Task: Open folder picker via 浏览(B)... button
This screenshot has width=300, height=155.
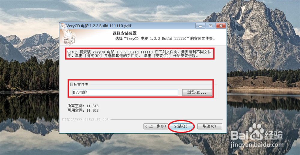Action: [197, 93]
